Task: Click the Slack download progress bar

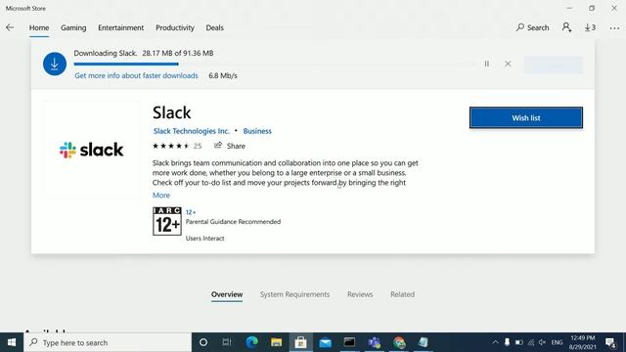Action: (x=274, y=64)
